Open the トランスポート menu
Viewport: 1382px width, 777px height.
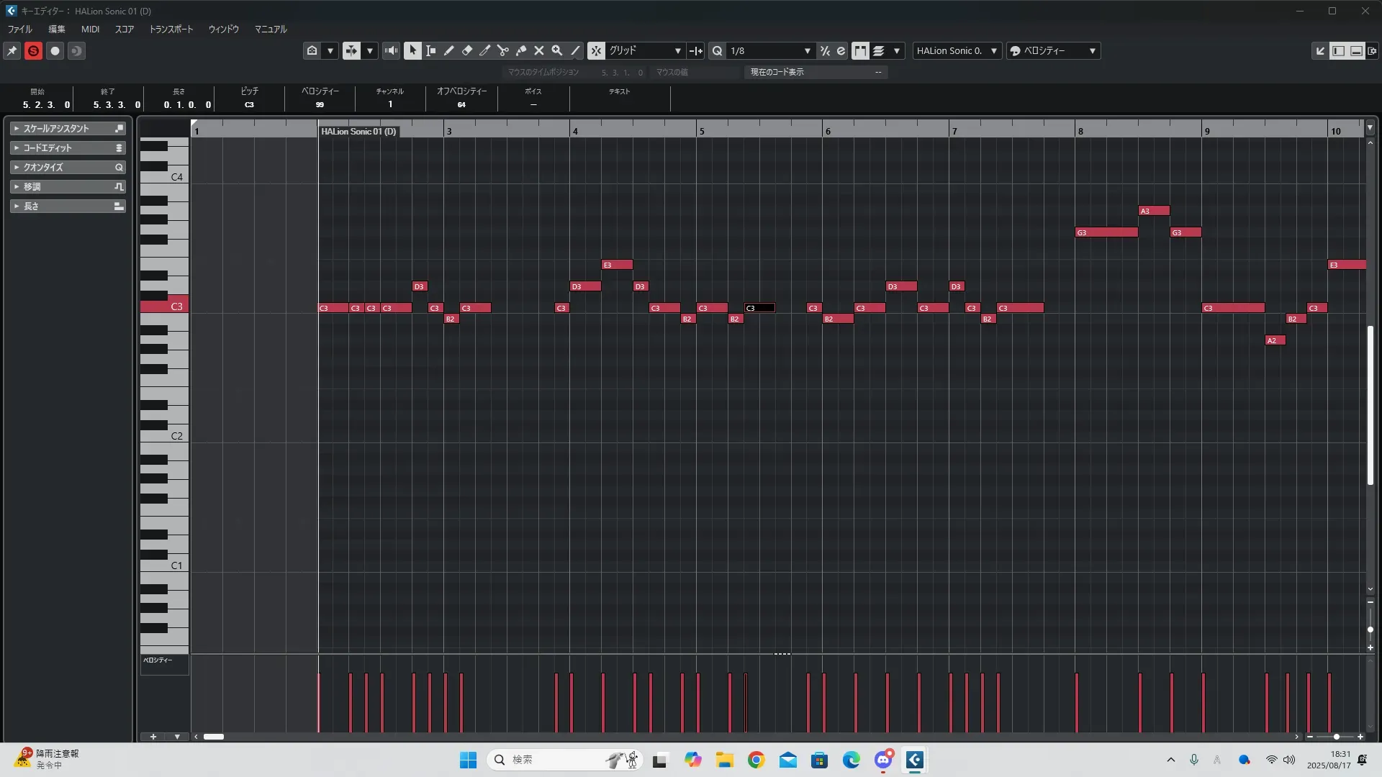click(x=171, y=29)
